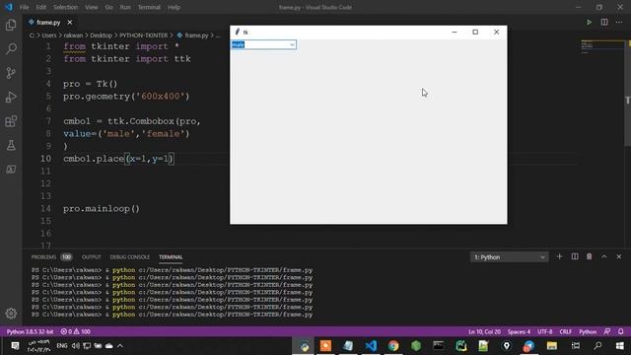Click the PyCharm icon in the taskbar
The width and height of the screenshot is (631, 355).
coord(460,346)
